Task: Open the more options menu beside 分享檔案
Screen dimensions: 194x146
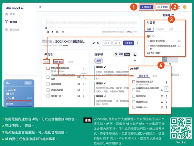Action: tap(137, 43)
